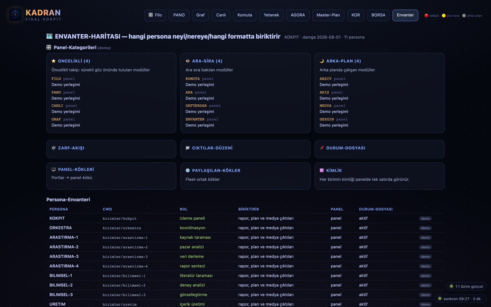Click the red takipli legend dot
This screenshot has height=307, width=491.
pyautogui.click(x=426, y=16)
